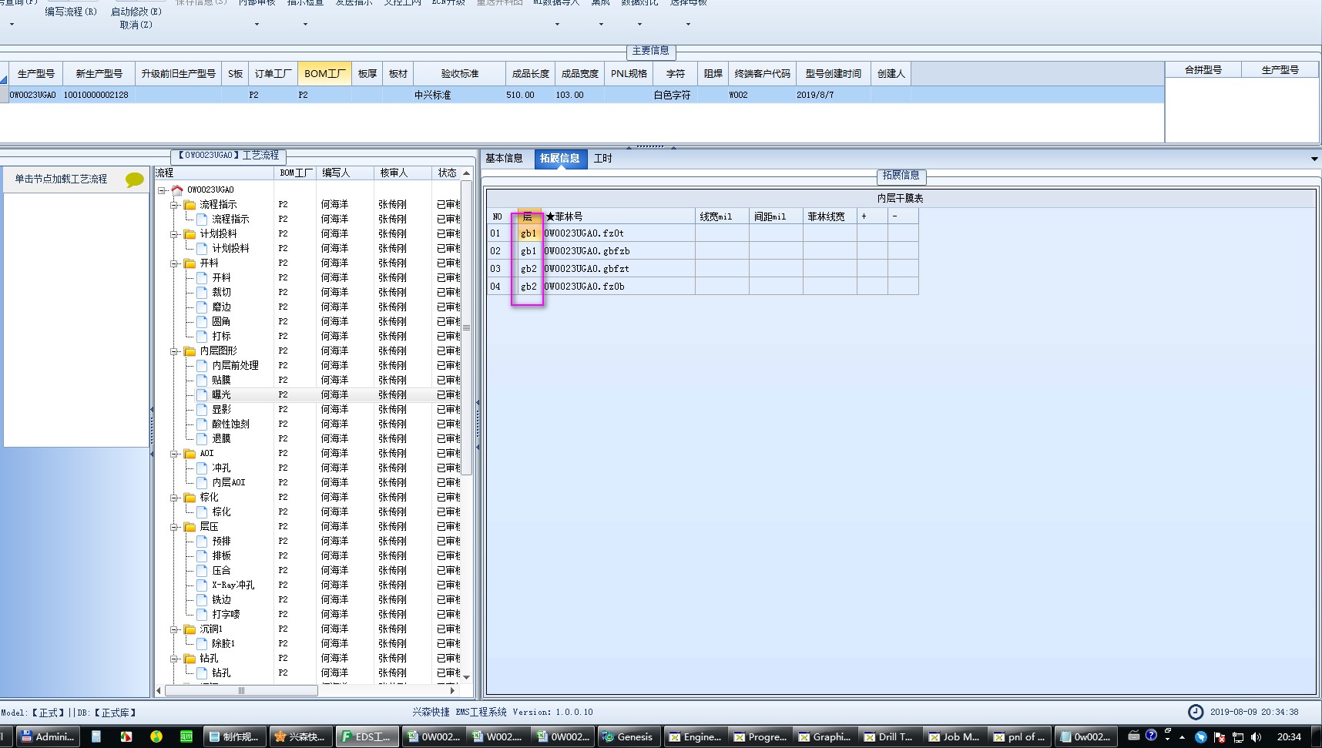Screen dimensions: 1322x748
Task: Click the page icon beside 酸性蚀刻 step
Action: pos(202,424)
